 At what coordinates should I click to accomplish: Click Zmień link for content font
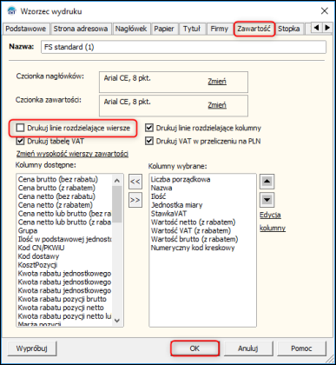217,105
